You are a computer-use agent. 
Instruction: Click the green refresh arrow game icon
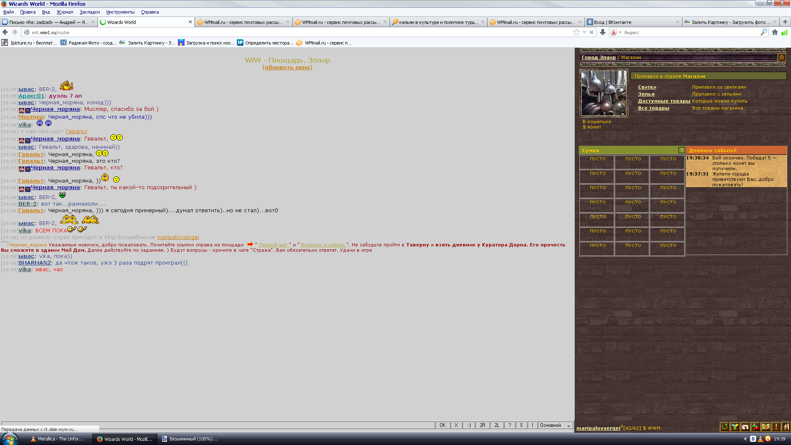click(x=725, y=427)
